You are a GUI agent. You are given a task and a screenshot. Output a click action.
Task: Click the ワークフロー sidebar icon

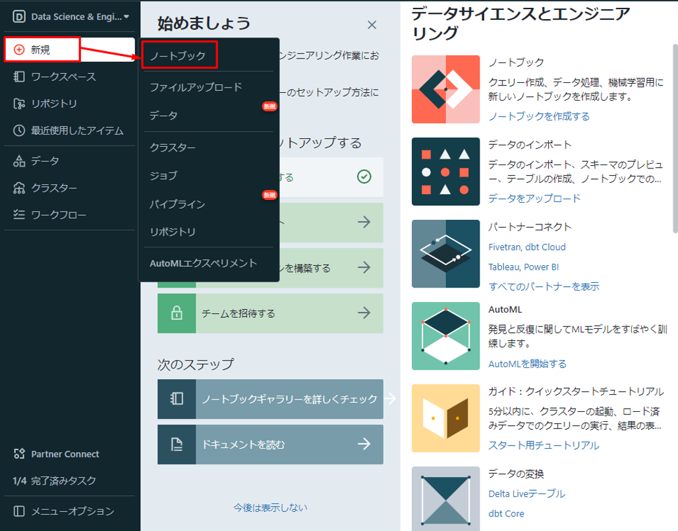(19, 215)
